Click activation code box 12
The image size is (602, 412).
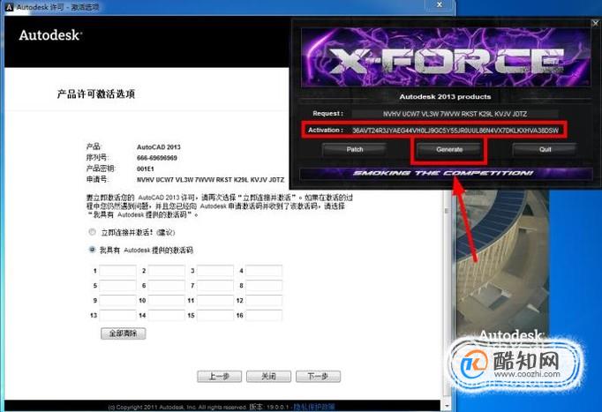(264, 300)
